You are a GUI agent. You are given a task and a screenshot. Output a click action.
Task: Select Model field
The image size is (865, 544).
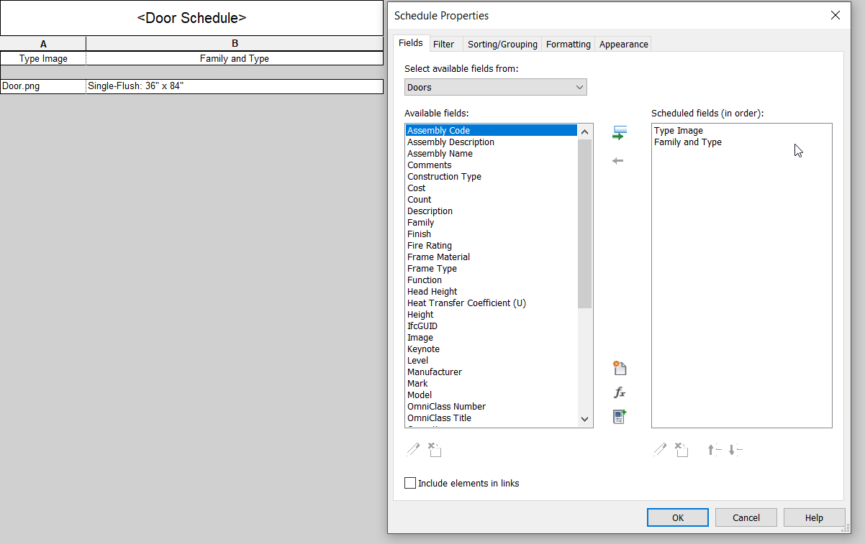pos(492,395)
